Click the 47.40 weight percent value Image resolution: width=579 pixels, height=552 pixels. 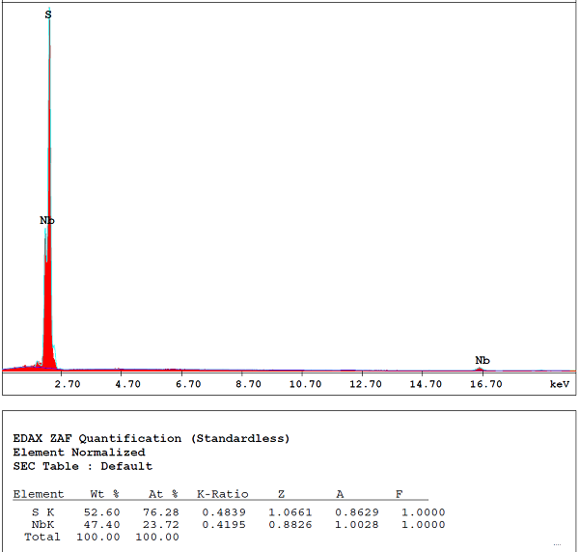[x=102, y=524]
